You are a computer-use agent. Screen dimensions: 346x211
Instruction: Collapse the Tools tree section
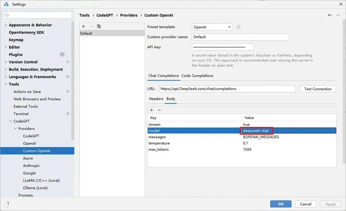click(5, 84)
